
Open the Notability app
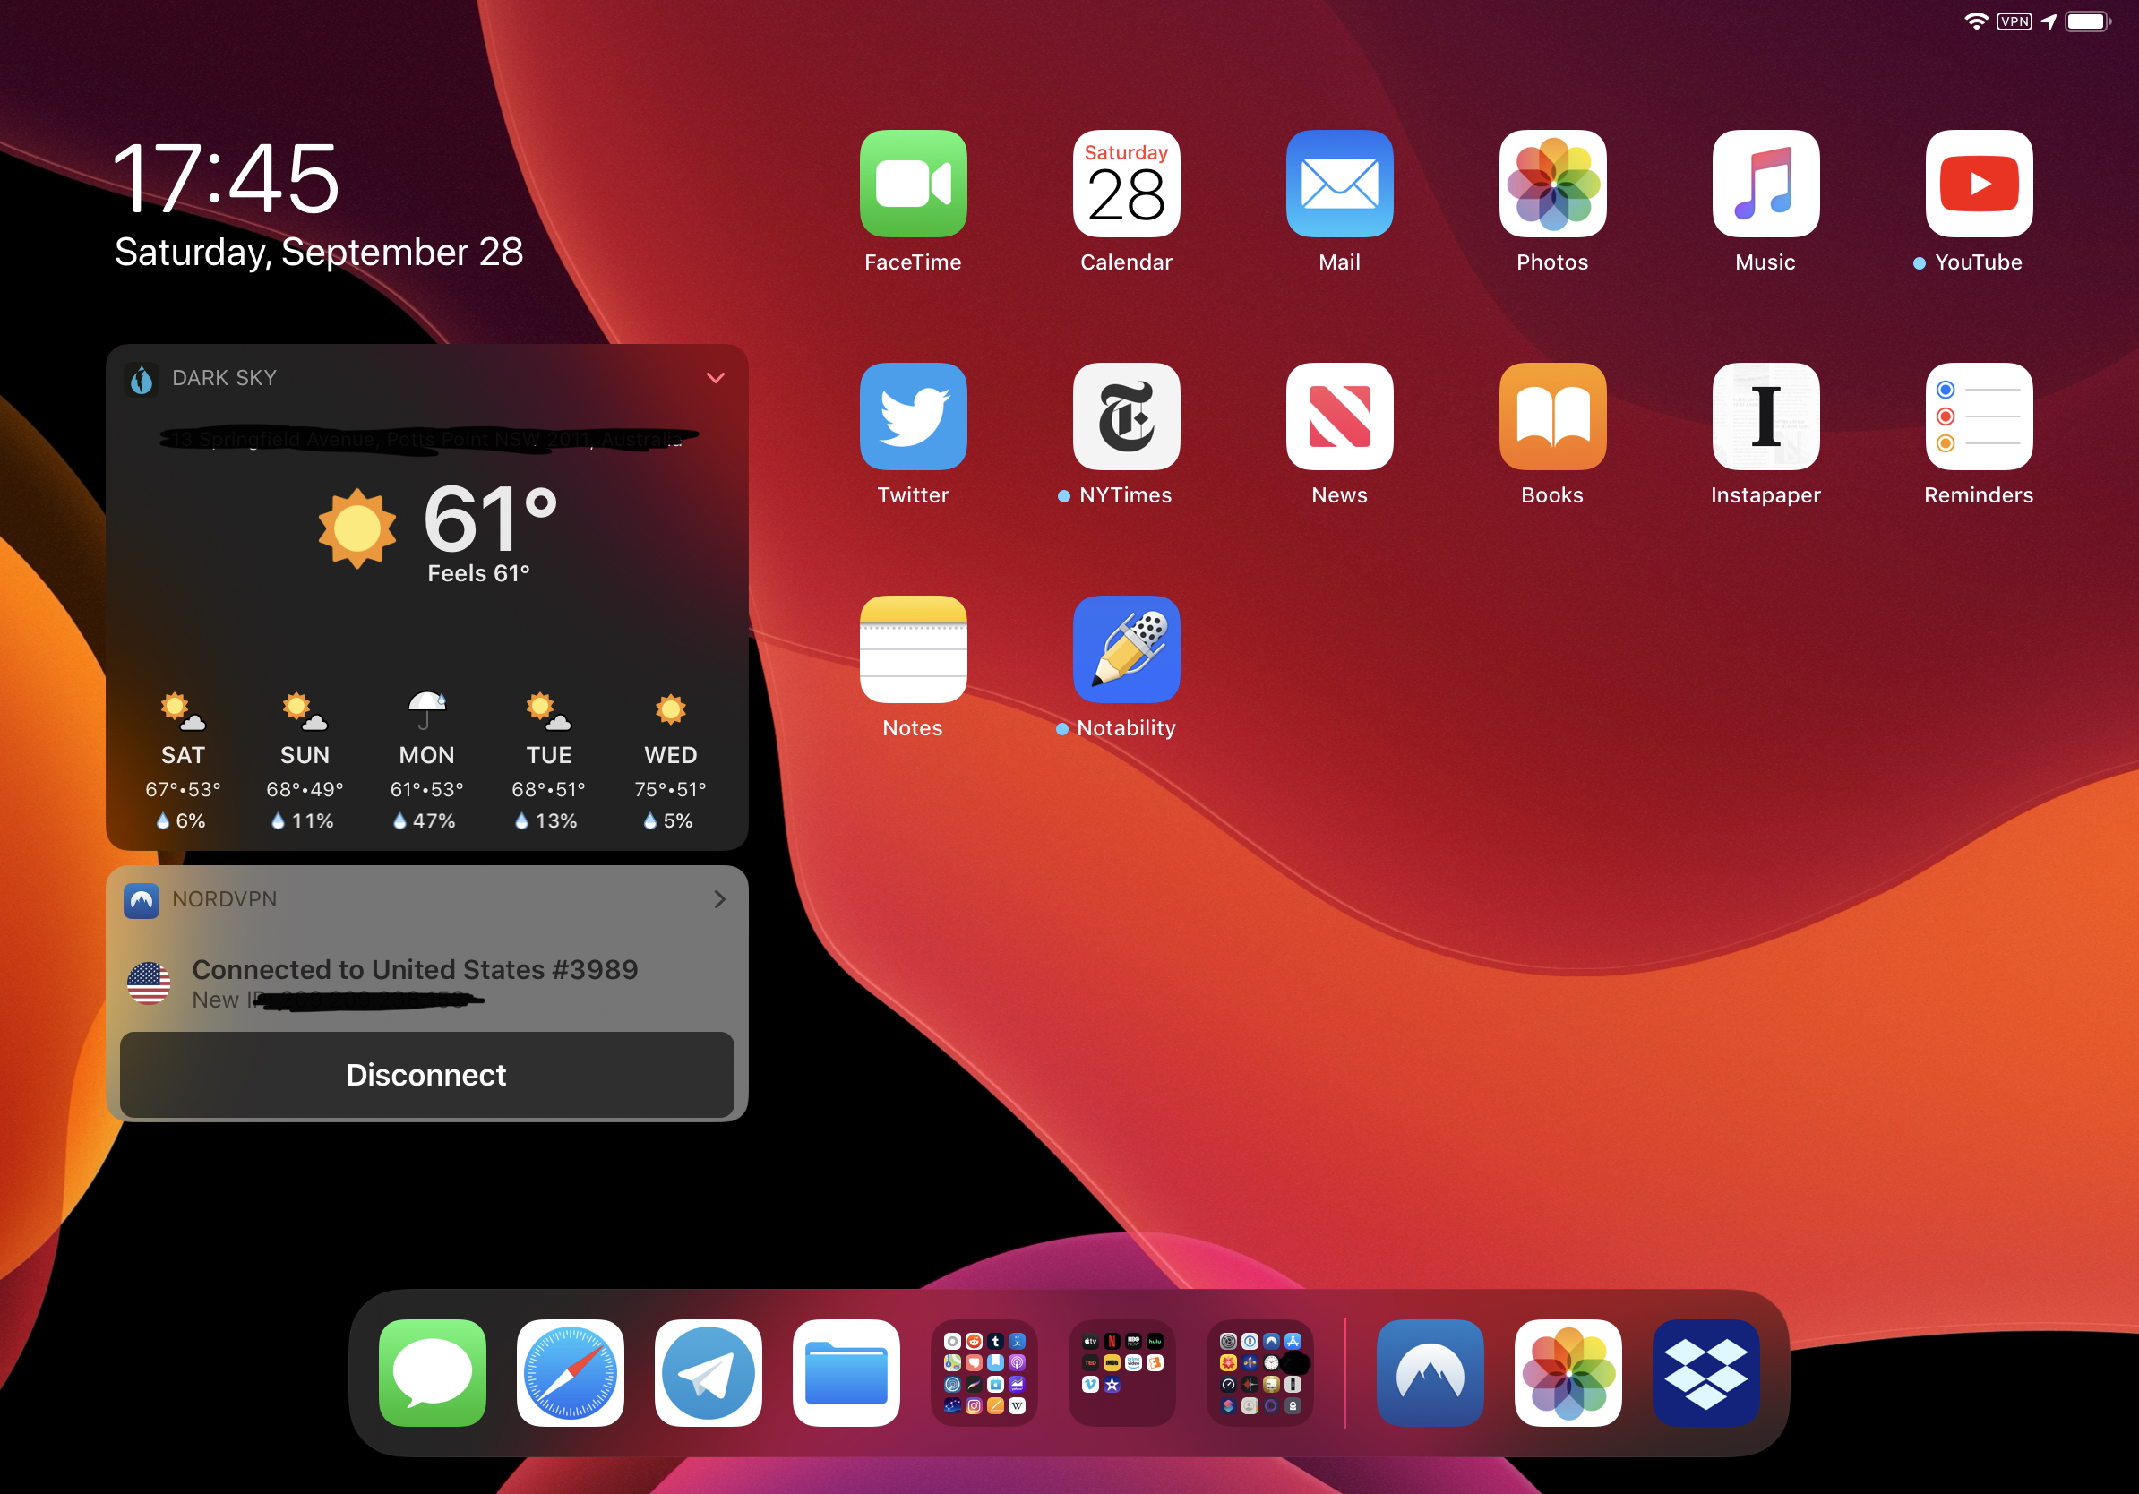coord(1126,649)
